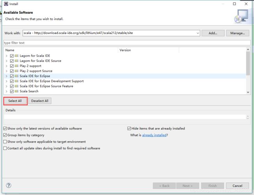Click the Scala IDE for Eclipse Development Support icon
Screen dimensions: 254x195
click(16, 81)
